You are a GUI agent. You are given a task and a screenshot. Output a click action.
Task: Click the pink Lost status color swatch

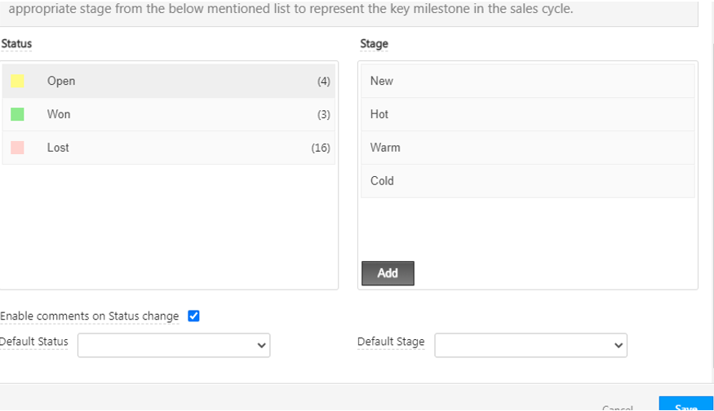pos(17,148)
